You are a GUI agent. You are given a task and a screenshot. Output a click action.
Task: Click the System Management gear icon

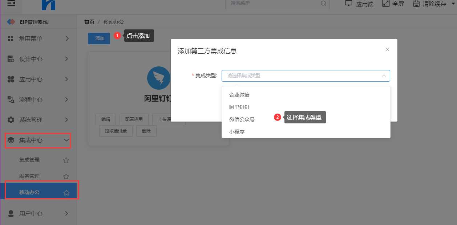(x=11, y=120)
